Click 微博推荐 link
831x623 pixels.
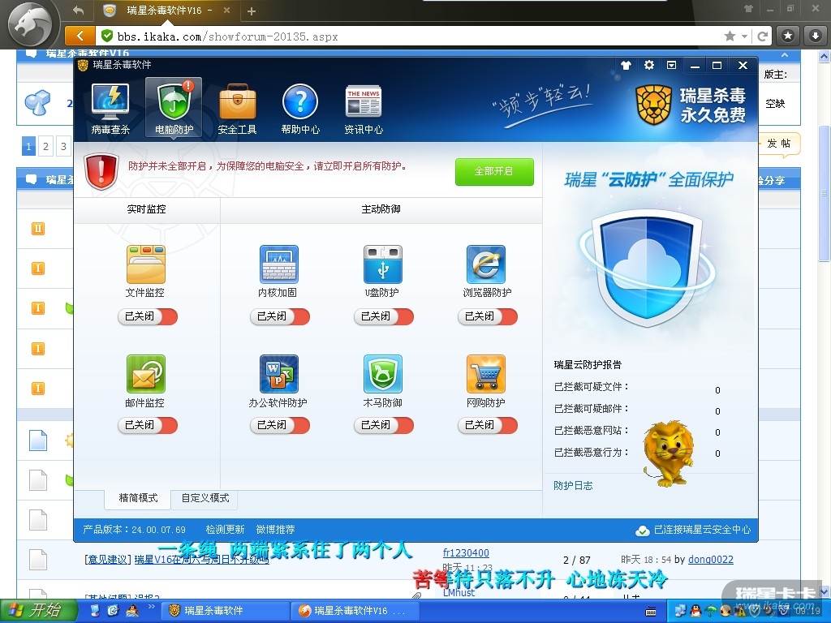coord(276,529)
